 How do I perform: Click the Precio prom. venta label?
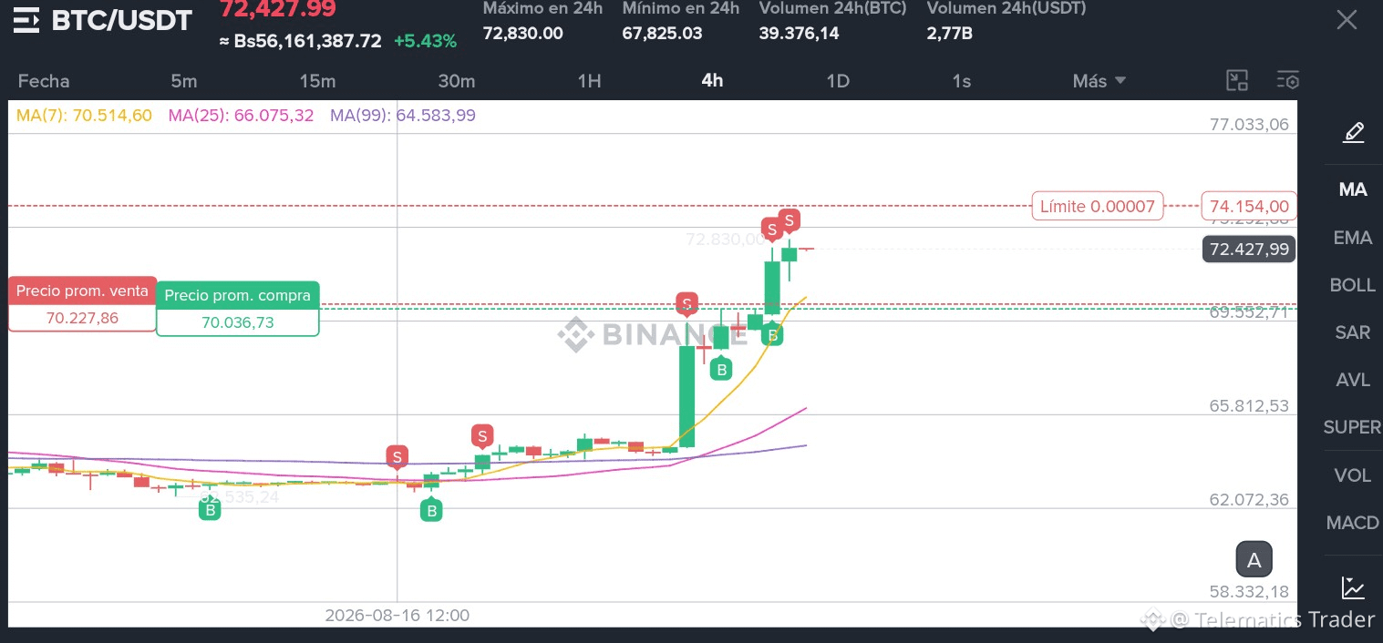tap(82, 291)
